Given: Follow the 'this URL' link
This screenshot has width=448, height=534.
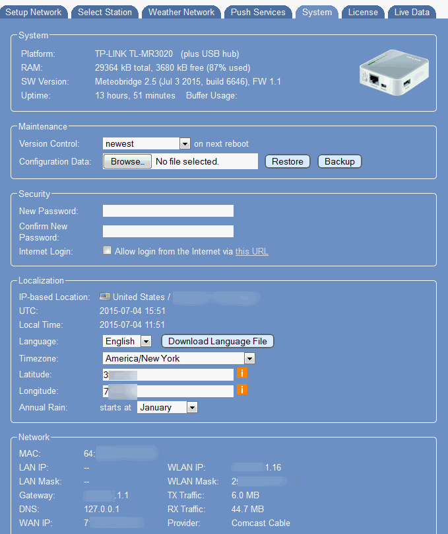Looking at the screenshot, I should [251, 251].
